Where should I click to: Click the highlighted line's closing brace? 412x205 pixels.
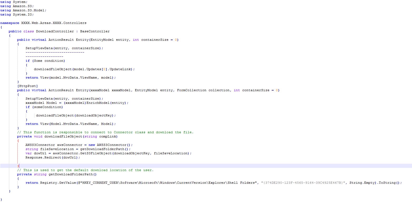18,166
